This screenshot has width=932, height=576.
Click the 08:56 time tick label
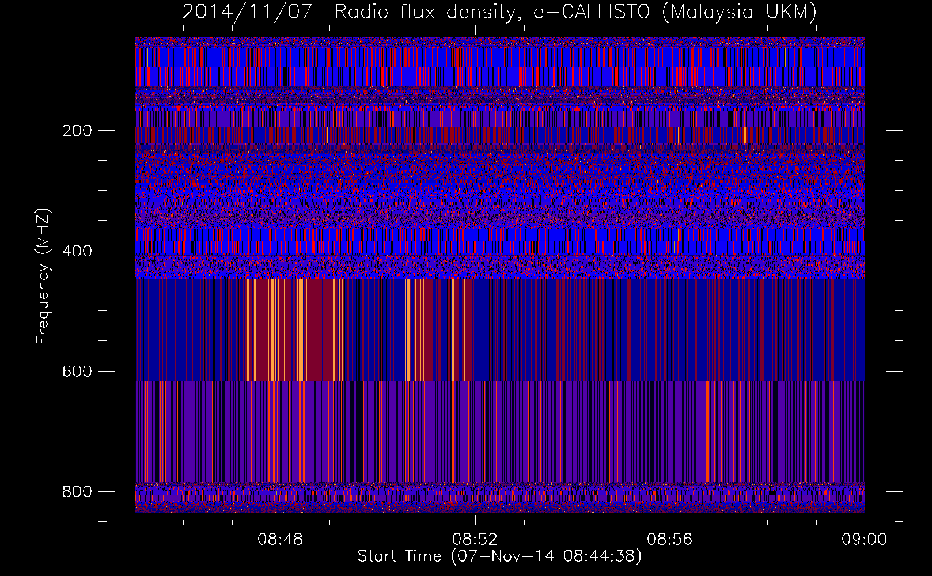pyautogui.click(x=670, y=540)
